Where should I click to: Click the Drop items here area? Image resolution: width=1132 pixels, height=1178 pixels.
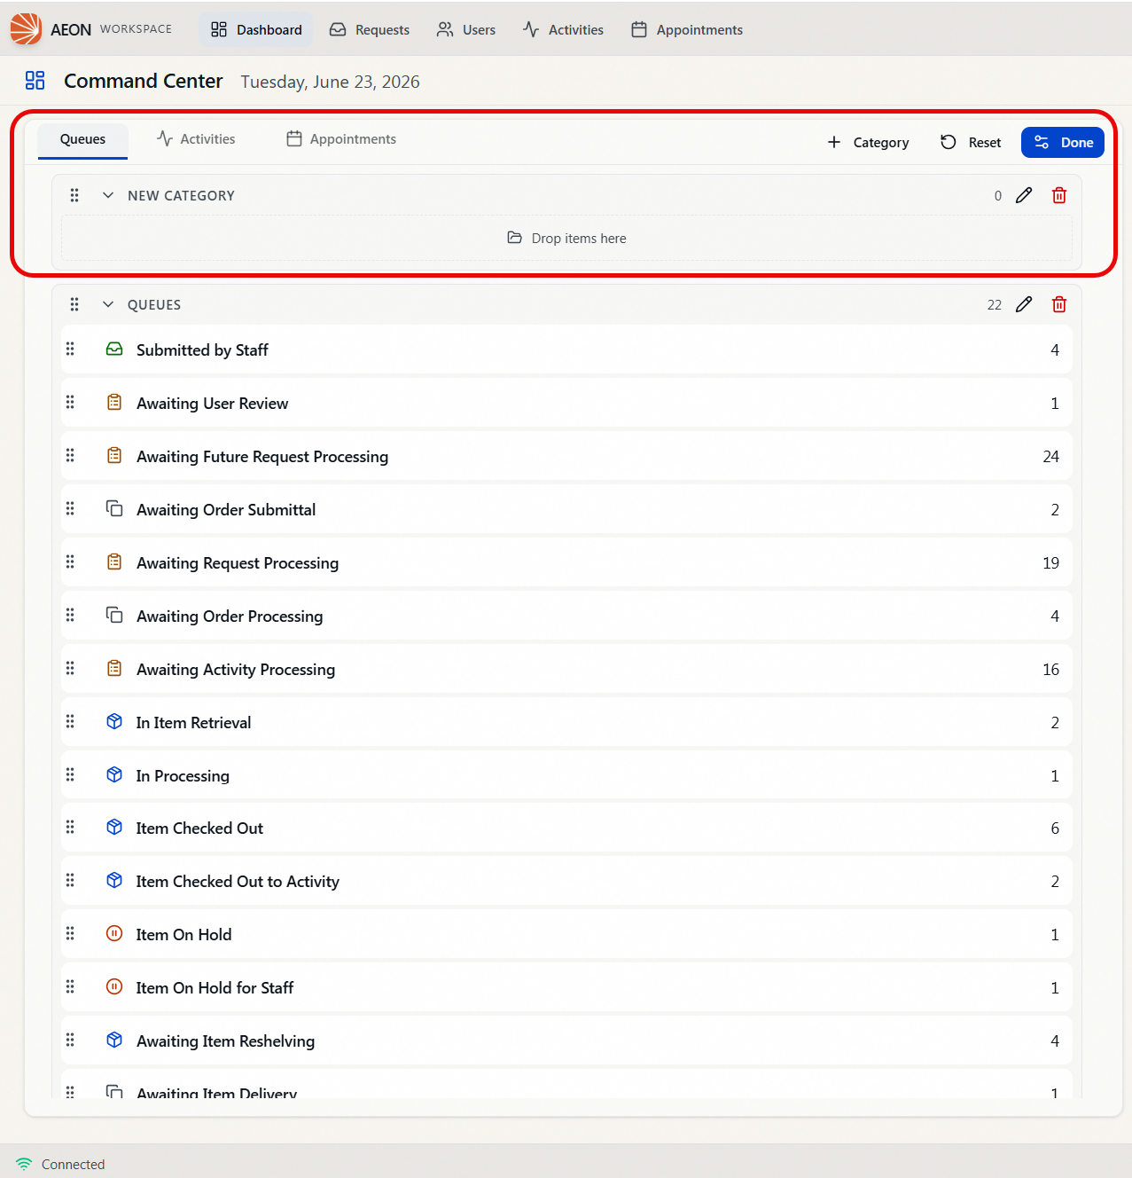pyautogui.click(x=566, y=238)
